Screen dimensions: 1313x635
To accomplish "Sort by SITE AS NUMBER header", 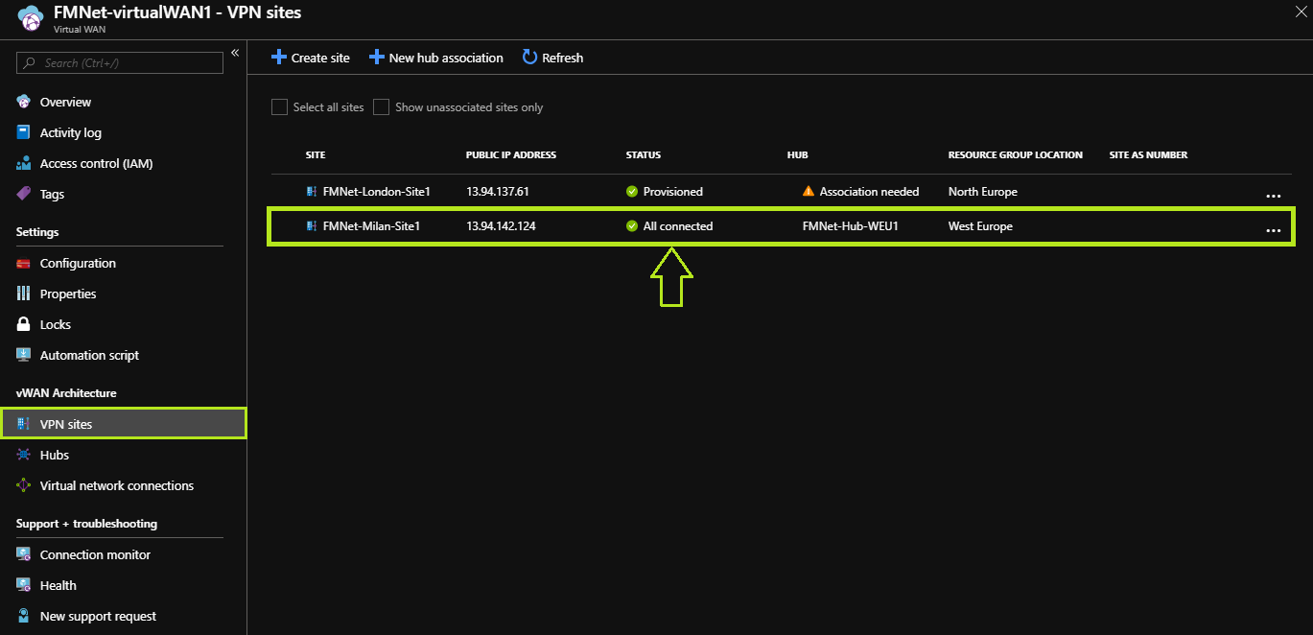I will pyautogui.click(x=1149, y=154).
